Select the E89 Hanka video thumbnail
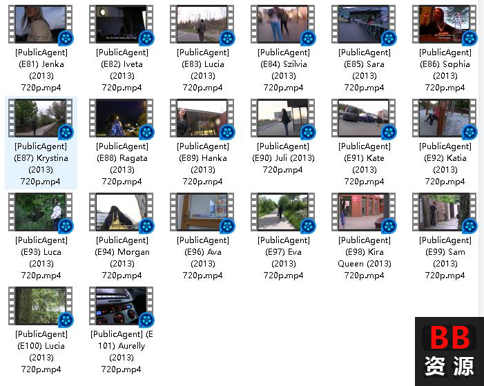The height and width of the screenshot is (386, 484). (x=202, y=118)
